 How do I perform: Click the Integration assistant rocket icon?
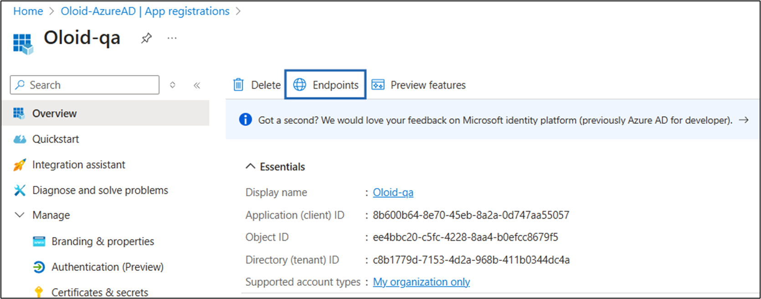20,165
